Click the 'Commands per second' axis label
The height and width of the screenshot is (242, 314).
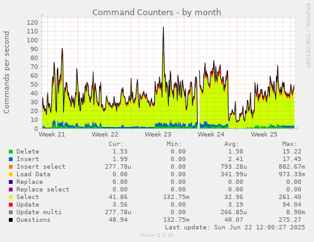coord(6,72)
